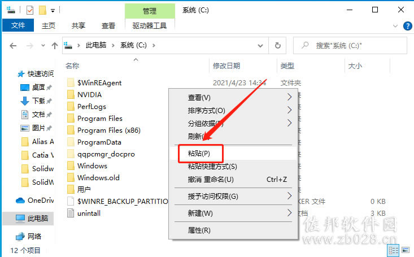Refresh the folder with refresh button

277,45
